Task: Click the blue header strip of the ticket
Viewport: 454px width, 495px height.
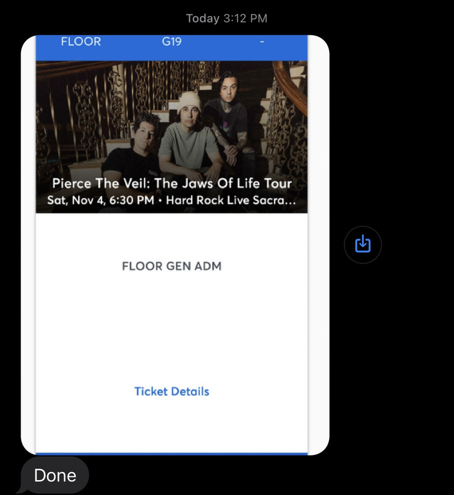Action: 171,48
